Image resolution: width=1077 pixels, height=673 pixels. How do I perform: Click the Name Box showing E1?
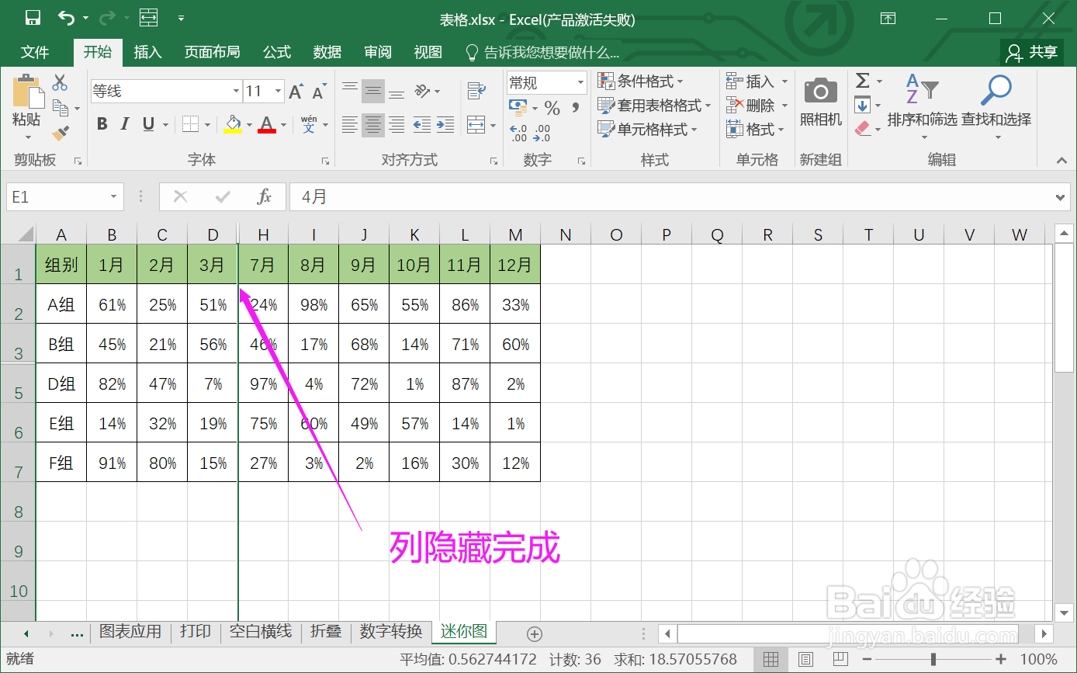pyautogui.click(x=58, y=196)
